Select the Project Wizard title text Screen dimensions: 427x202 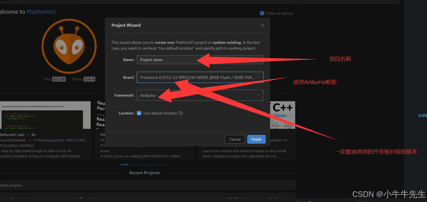126,25
